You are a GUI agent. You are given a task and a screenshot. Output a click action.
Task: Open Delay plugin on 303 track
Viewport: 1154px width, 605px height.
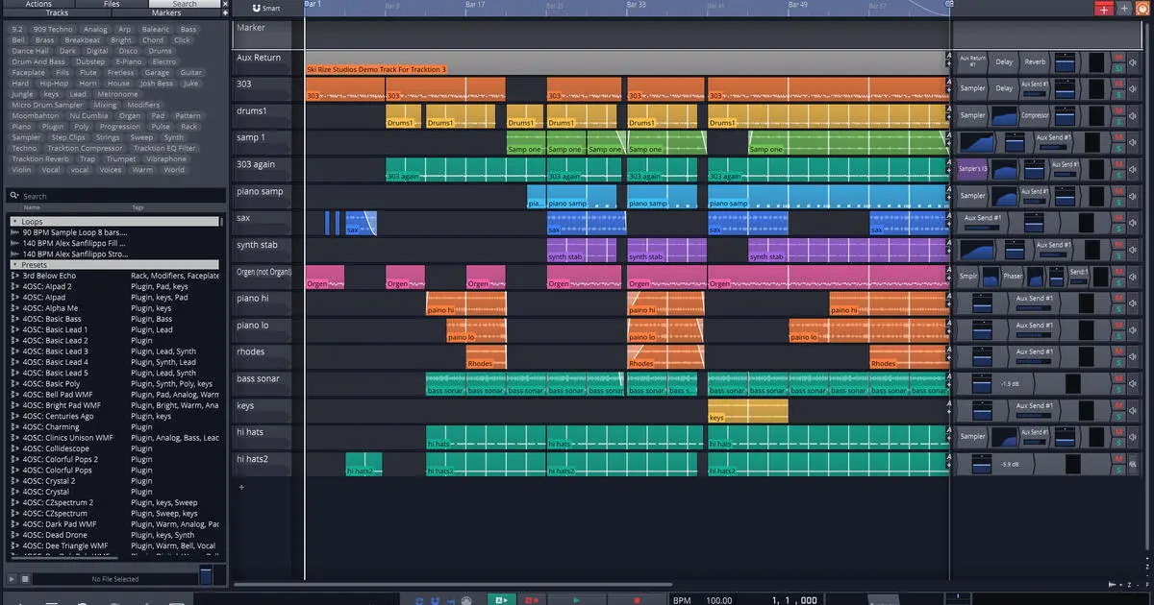tap(1004, 88)
